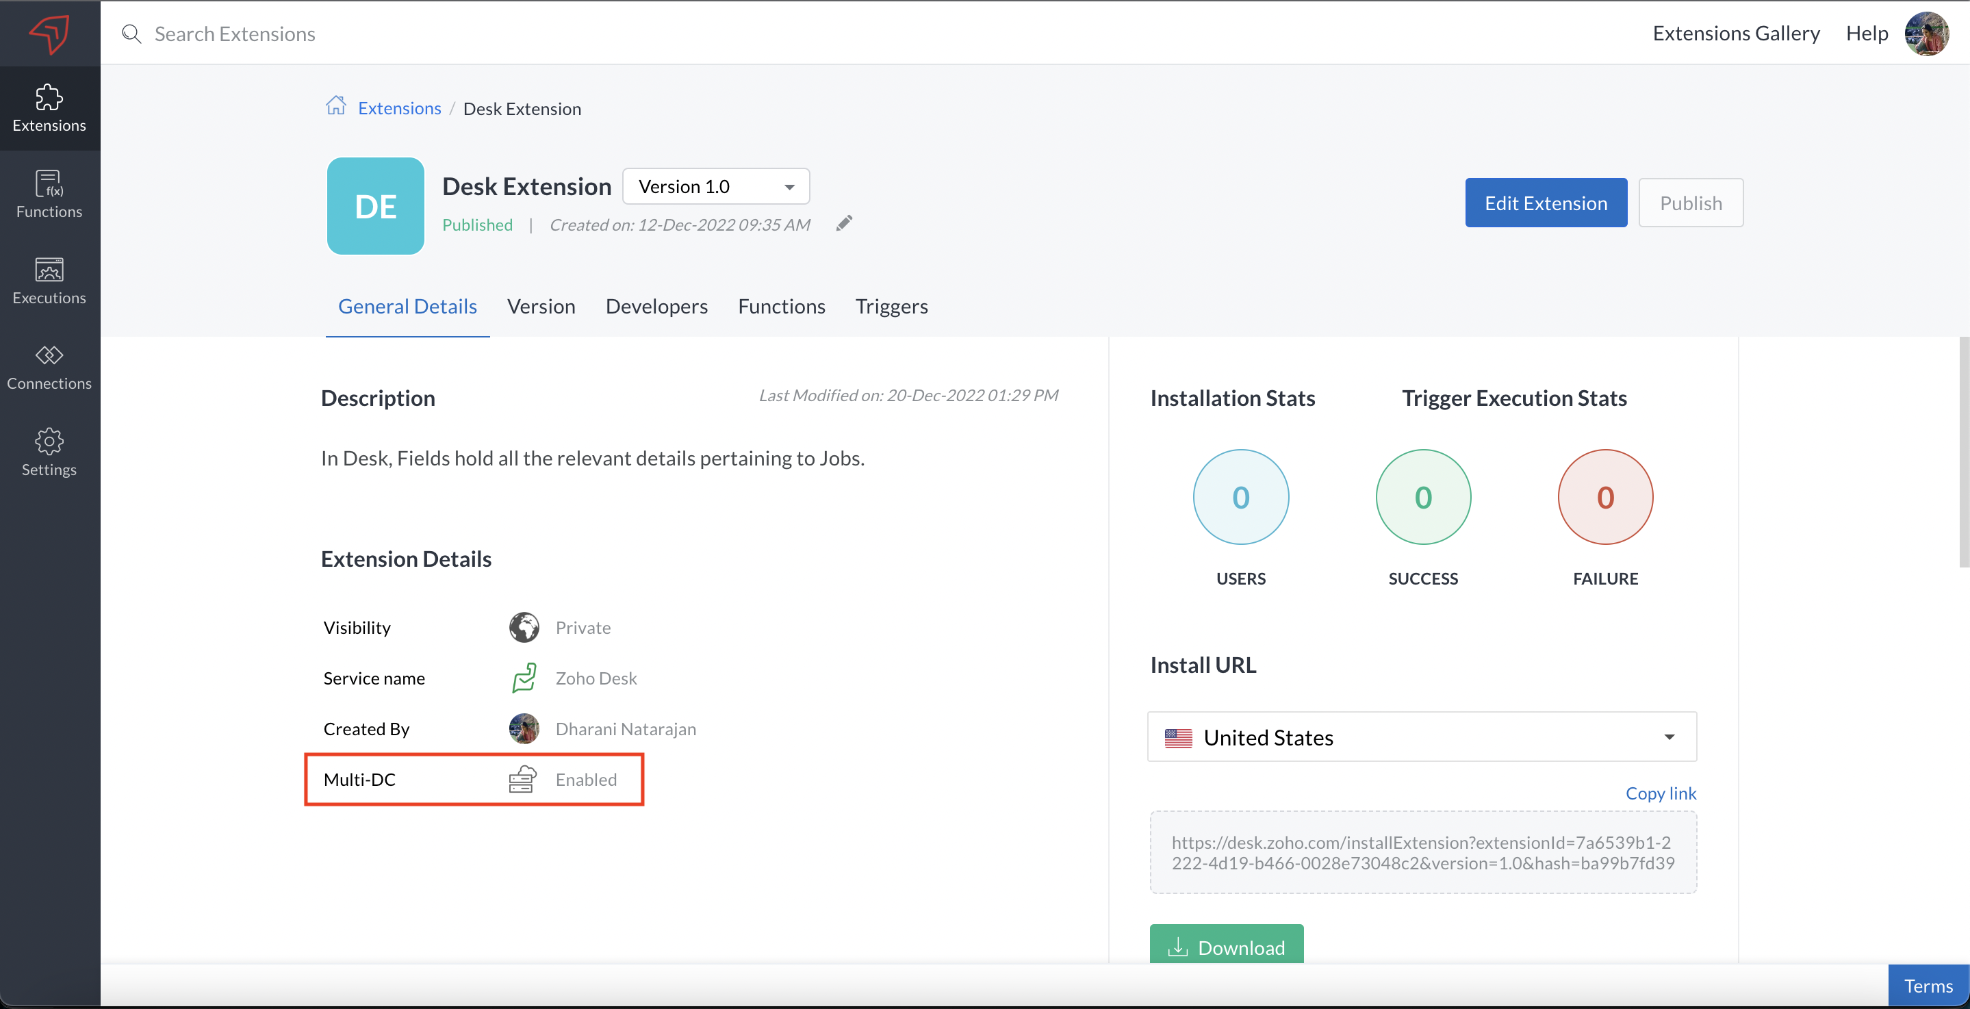Click the user profile avatar top right
The width and height of the screenshot is (1970, 1009).
1926,34
